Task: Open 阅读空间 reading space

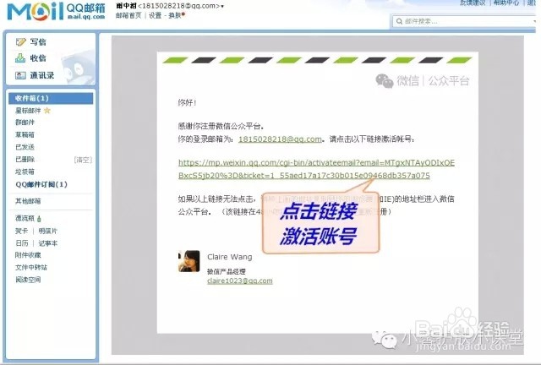Action: click(x=28, y=280)
